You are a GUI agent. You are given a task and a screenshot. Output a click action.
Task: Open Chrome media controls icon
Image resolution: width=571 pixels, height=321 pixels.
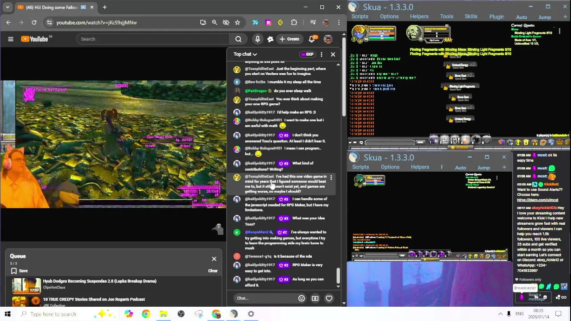tap(313, 22)
